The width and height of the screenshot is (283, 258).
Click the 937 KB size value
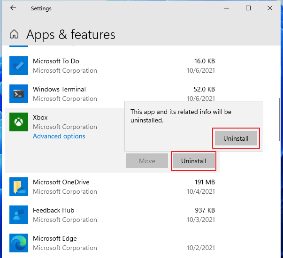[205, 210]
